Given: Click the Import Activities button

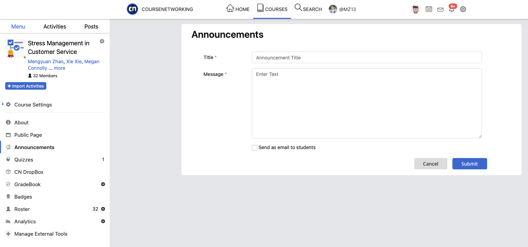Looking at the screenshot, I should (26, 86).
